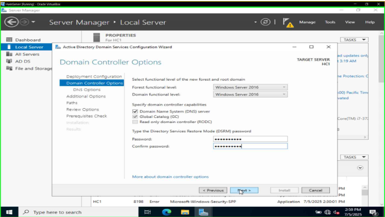Select Dashboard in Server Manager sidebar
Image resolution: width=385 pixels, height=217 pixels.
tap(28, 40)
